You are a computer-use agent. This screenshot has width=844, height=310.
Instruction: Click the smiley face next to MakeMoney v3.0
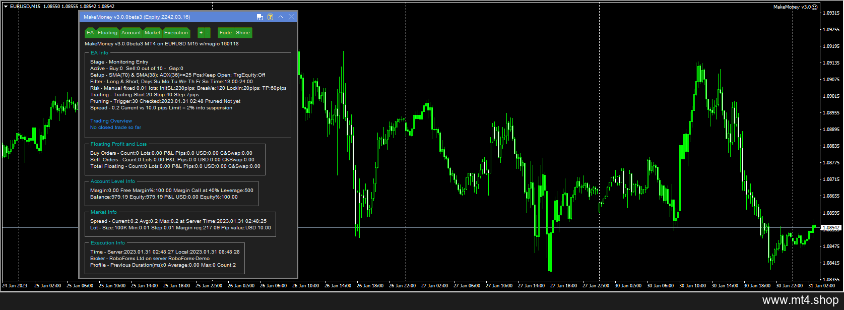click(x=815, y=7)
